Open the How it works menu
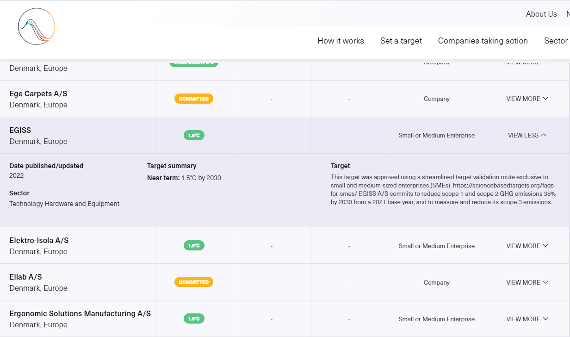The width and height of the screenshot is (570, 337). click(341, 41)
